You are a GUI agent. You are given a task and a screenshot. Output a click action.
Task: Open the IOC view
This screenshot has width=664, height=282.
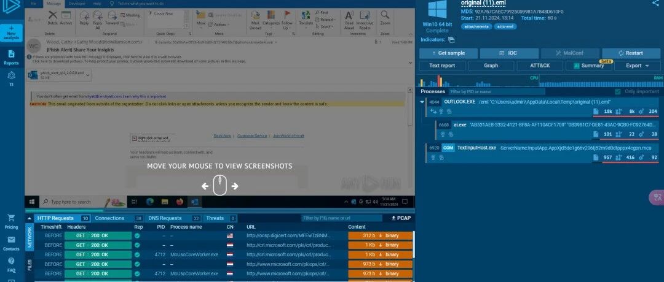(x=510, y=53)
